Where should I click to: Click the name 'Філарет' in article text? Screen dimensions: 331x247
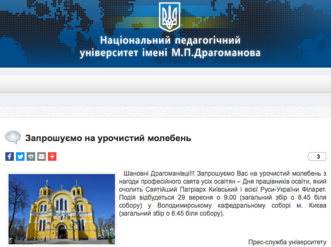313,190
